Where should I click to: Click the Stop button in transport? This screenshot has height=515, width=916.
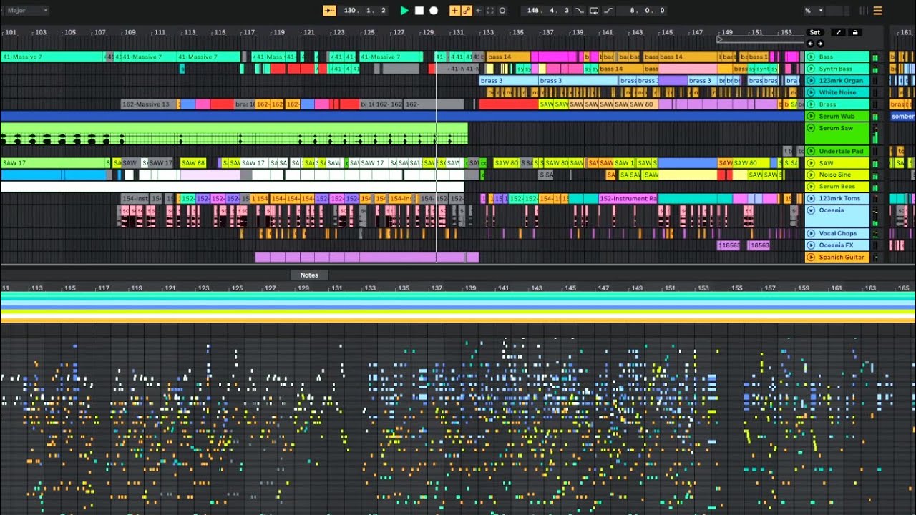point(419,11)
